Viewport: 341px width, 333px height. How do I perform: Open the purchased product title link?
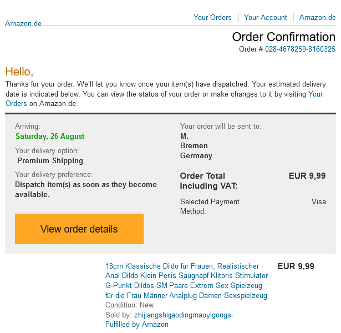pos(186,281)
